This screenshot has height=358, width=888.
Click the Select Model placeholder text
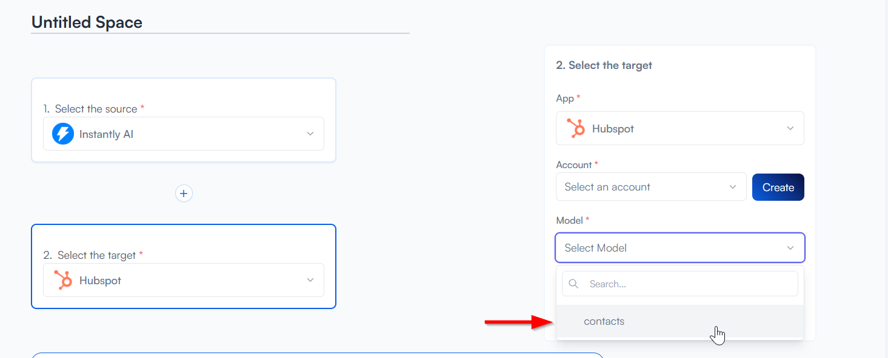pos(596,248)
